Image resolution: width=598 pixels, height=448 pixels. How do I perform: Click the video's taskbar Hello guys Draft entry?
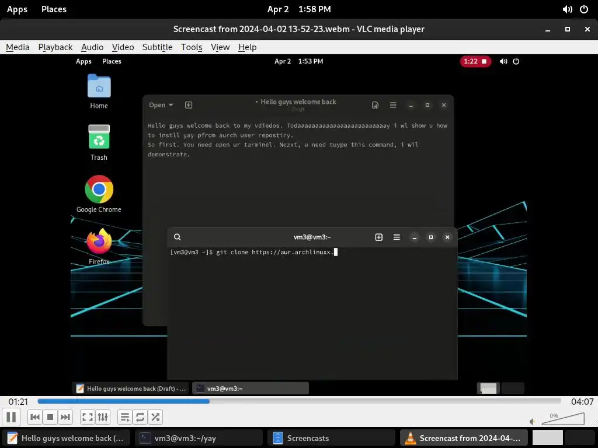pos(130,388)
